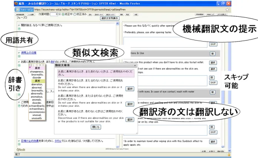258x158 pixels.
Task: Click the first translation text area
Action: (x=165, y=42)
